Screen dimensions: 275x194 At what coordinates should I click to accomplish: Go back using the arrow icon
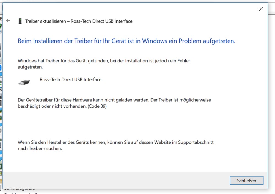click(8, 21)
